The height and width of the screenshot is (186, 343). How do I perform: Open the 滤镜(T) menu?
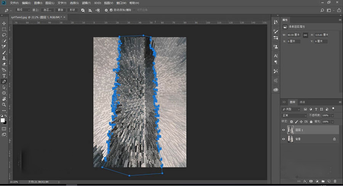(86, 3)
